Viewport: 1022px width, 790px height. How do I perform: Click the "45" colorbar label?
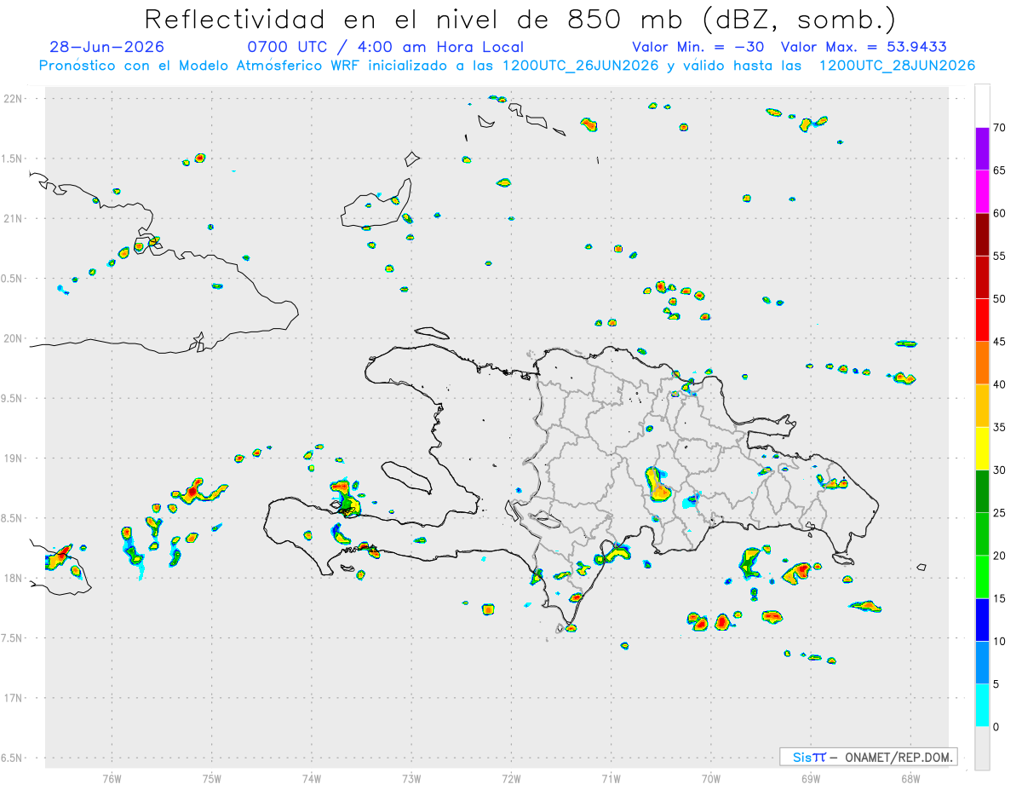(x=1000, y=342)
